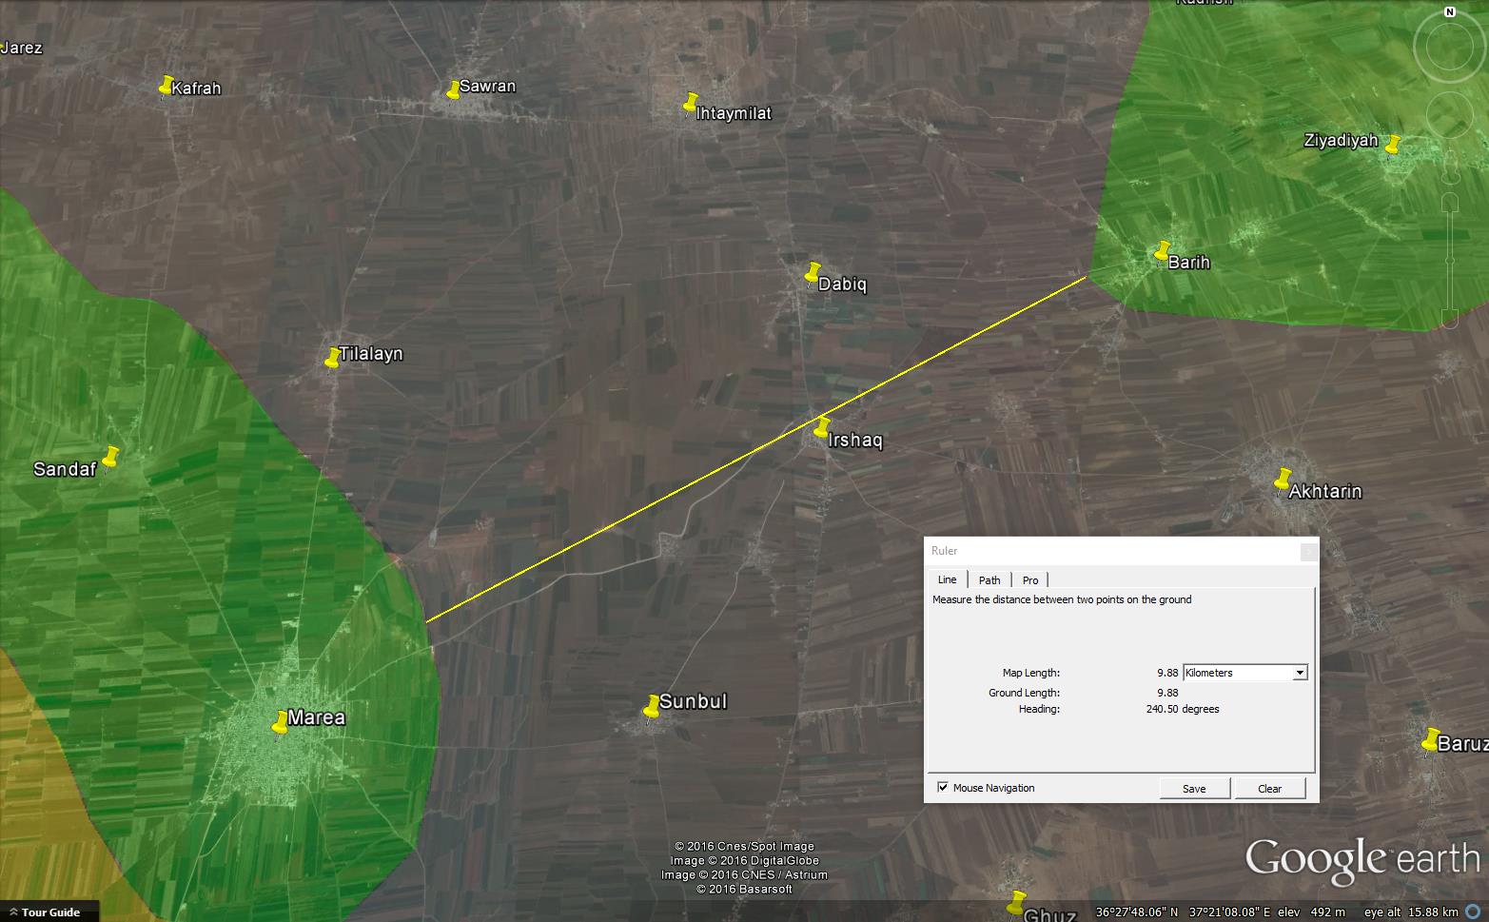The width and height of the screenshot is (1489, 922).
Task: Click the Tilalayn place label
Action: 371,353
